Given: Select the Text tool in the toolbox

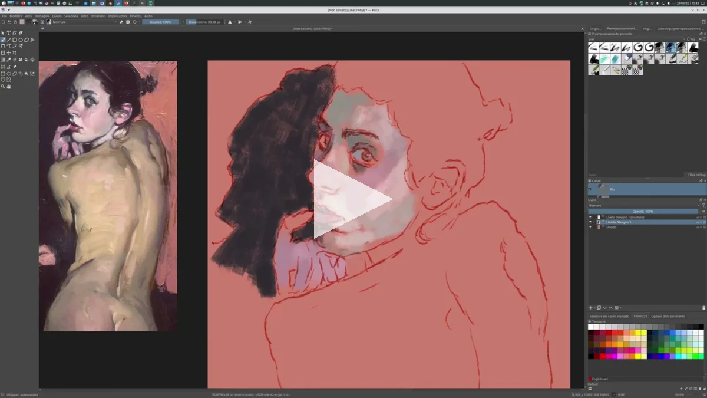Looking at the screenshot, I should (x=9, y=33).
